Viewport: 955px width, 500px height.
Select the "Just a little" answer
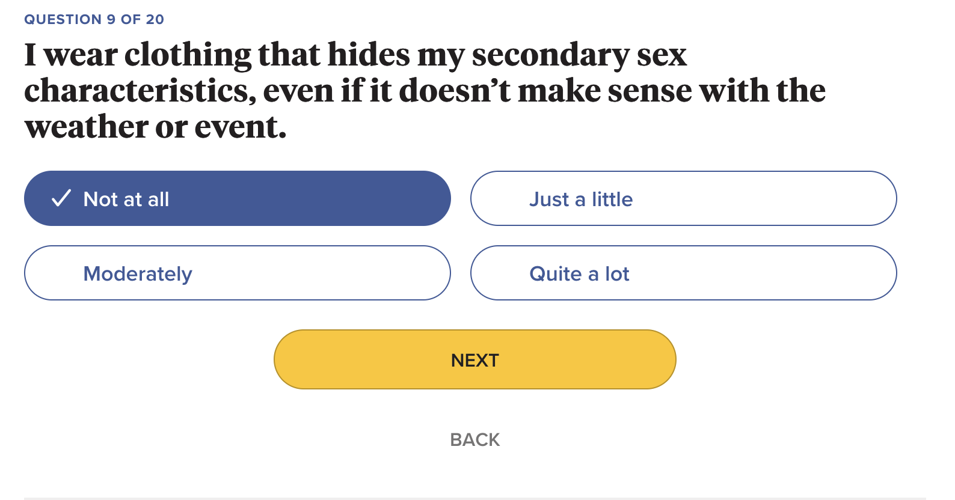point(683,198)
